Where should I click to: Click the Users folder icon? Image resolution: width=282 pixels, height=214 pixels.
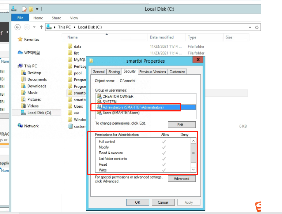coord(70,106)
